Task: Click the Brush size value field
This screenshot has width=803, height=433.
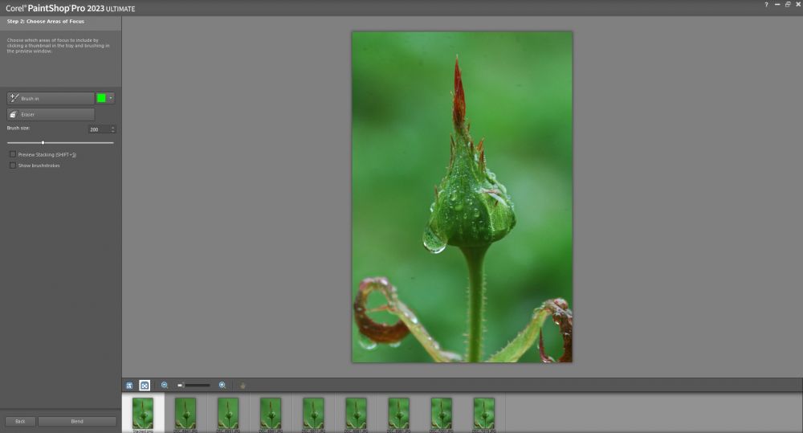Action: [x=98, y=129]
